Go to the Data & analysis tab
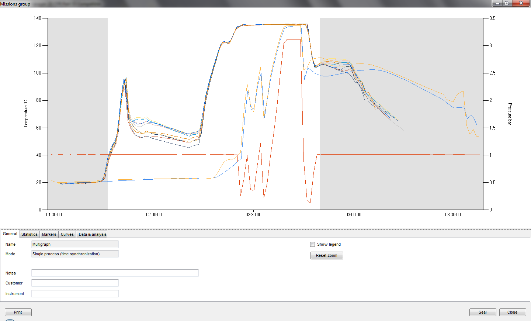Screen dimensions: 531x321 click(x=92, y=234)
